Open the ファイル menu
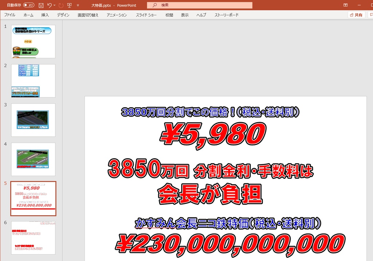The width and height of the screenshot is (373, 261). click(x=9, y=15)
